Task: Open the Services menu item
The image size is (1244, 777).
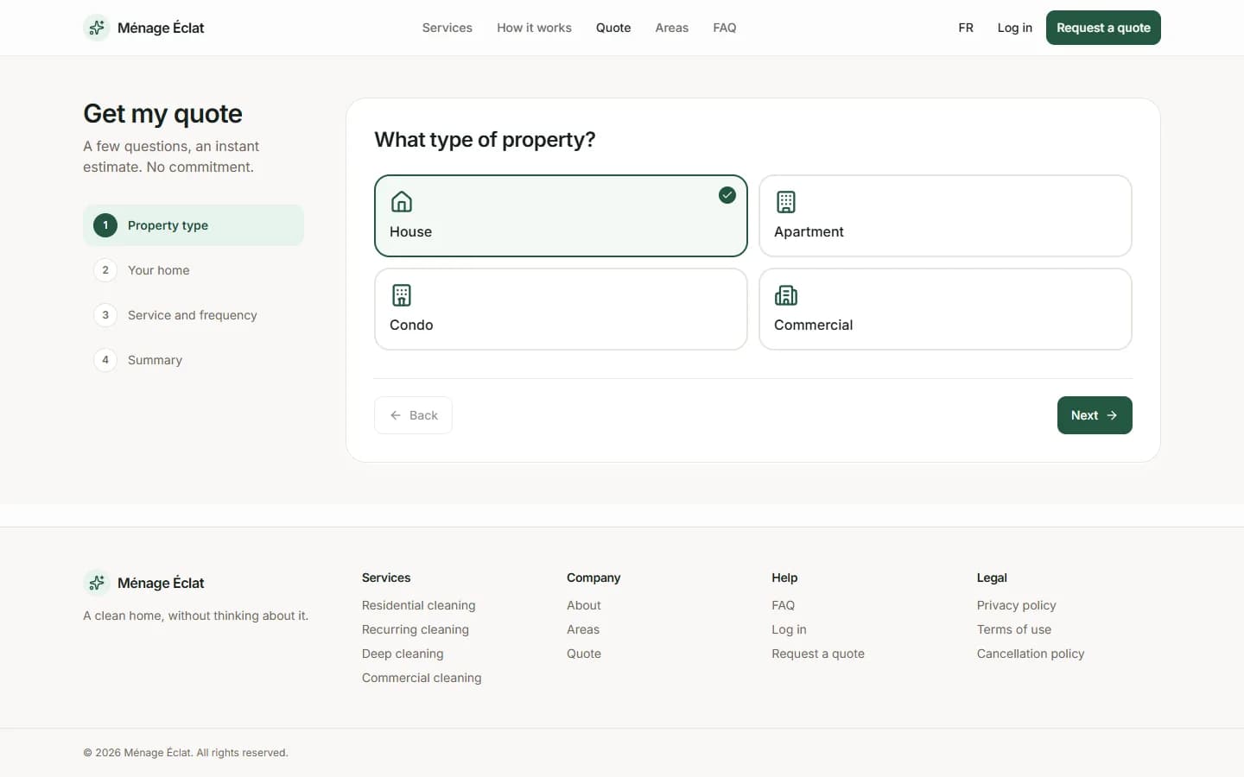Action: click(x=447, y=28)
